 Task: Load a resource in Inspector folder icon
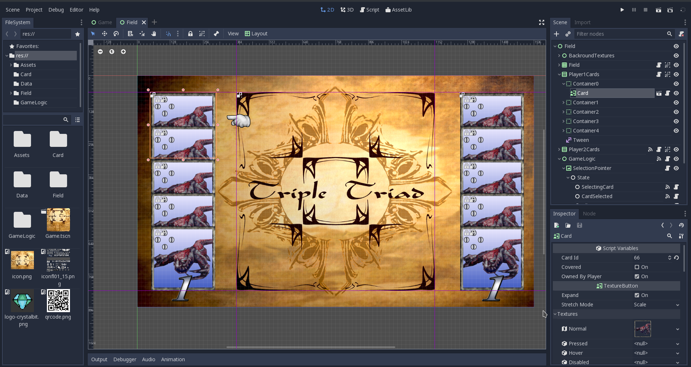tap(568, 225)
